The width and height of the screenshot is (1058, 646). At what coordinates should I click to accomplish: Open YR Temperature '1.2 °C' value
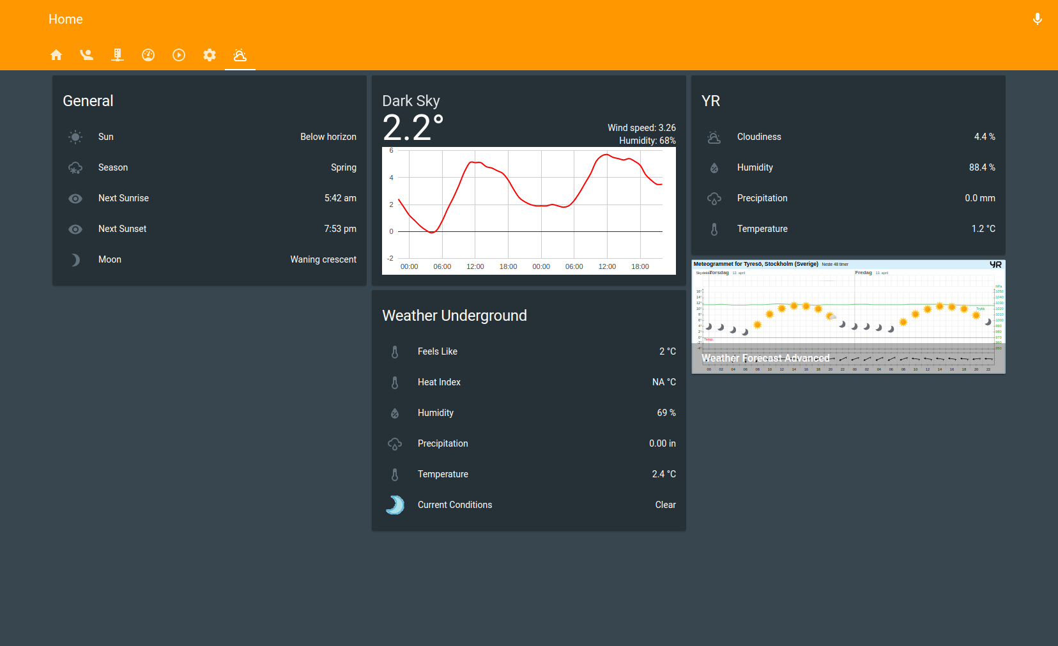coord(983,229)
